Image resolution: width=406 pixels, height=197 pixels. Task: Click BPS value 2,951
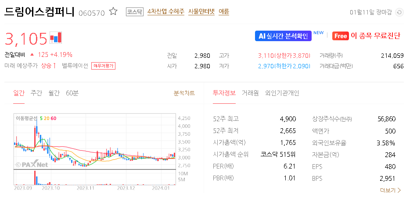tap(388, 179)
